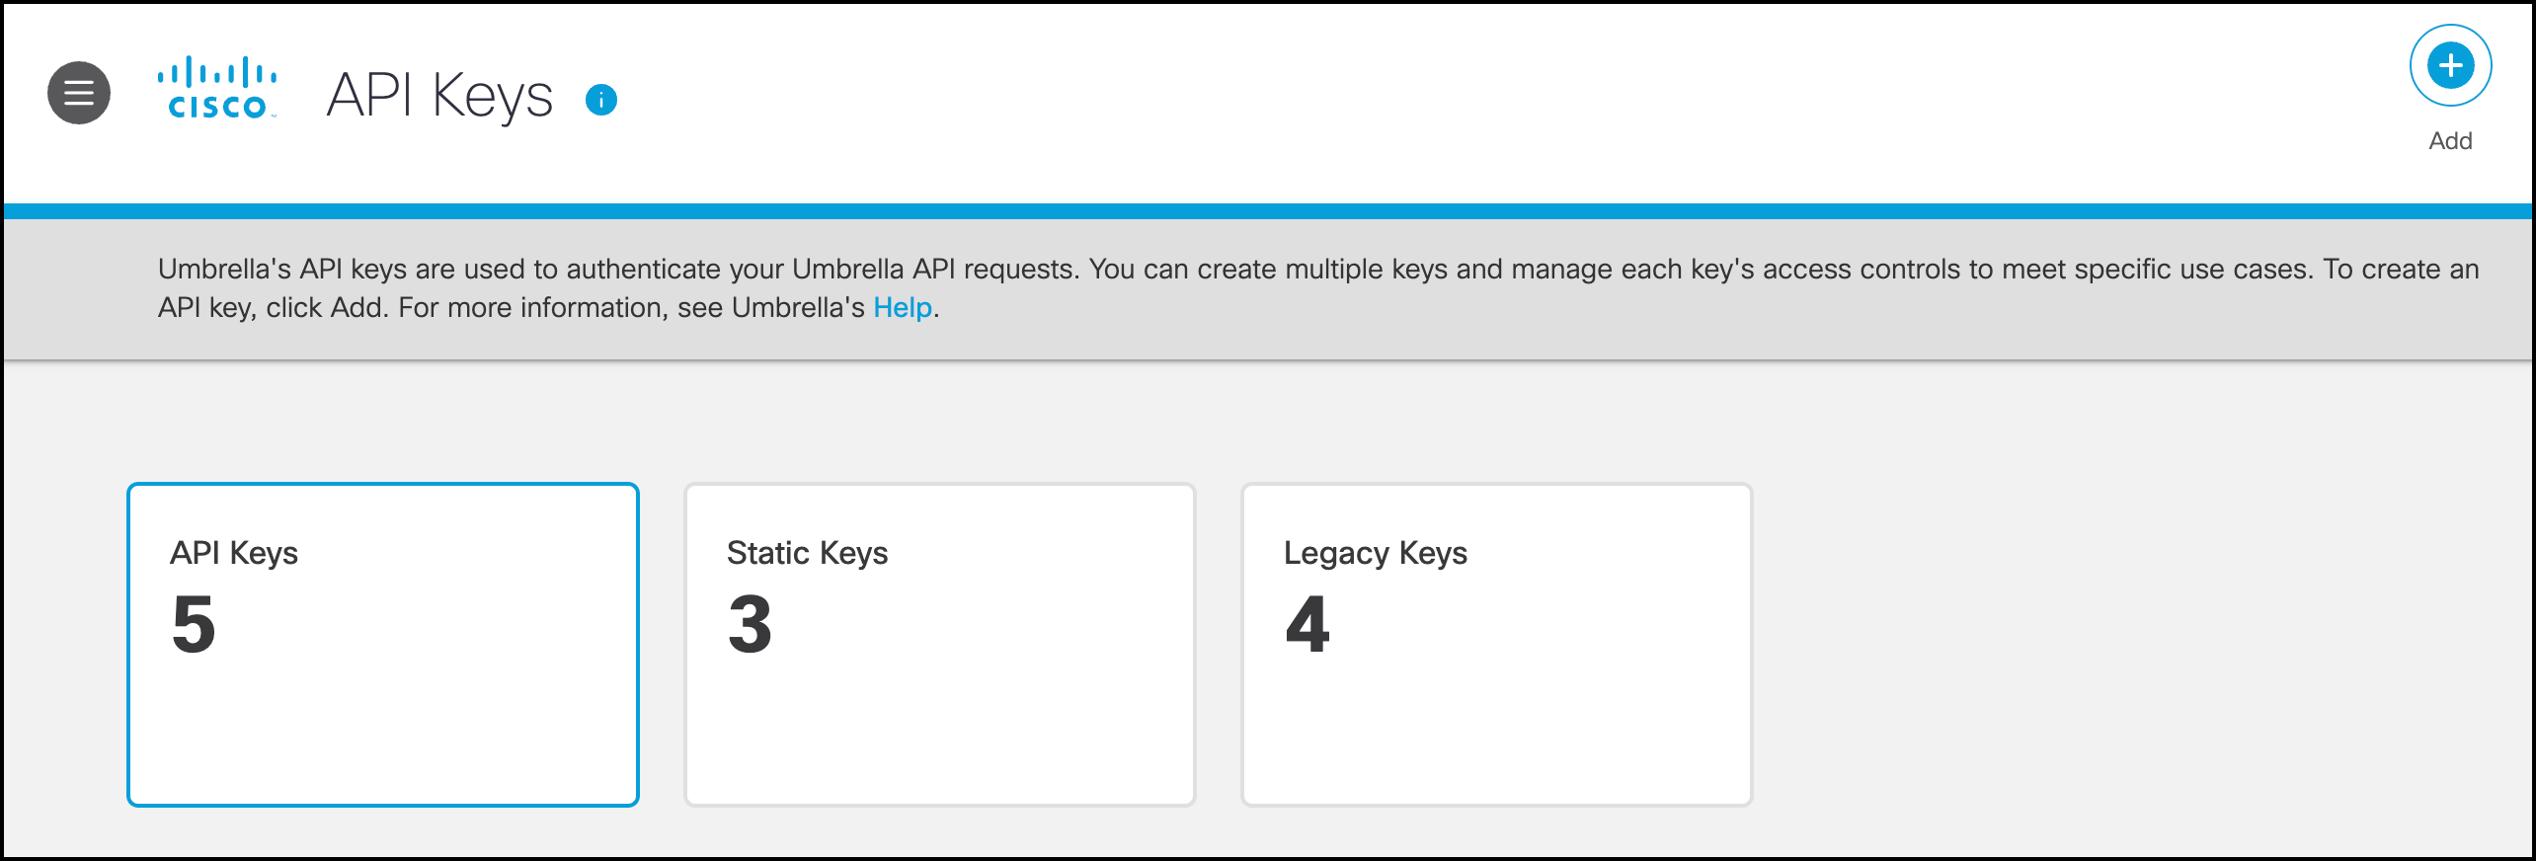Click the circled plus in the top right
The image size is (2536, 861).
[x=2449, y=65]
